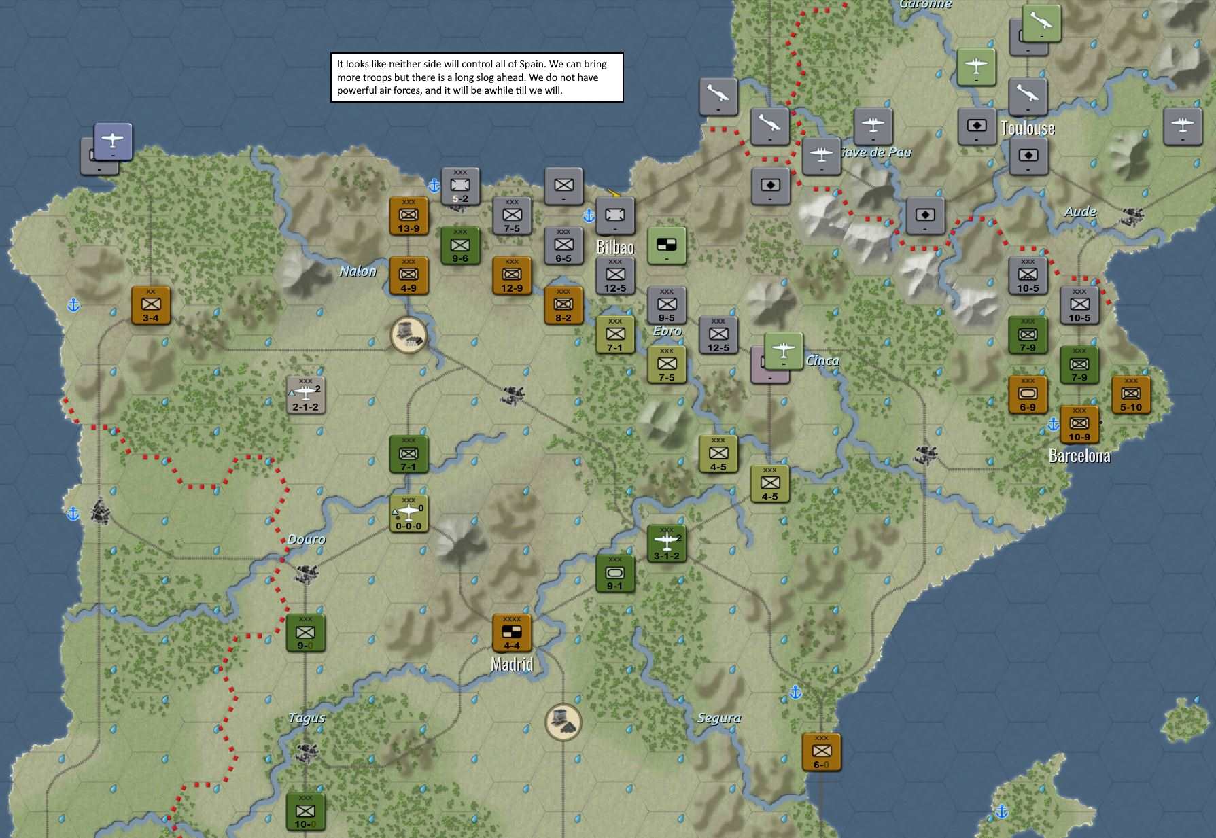Select the blue air unit off northwest coast
1216x838 pixels.
point(113,142)
